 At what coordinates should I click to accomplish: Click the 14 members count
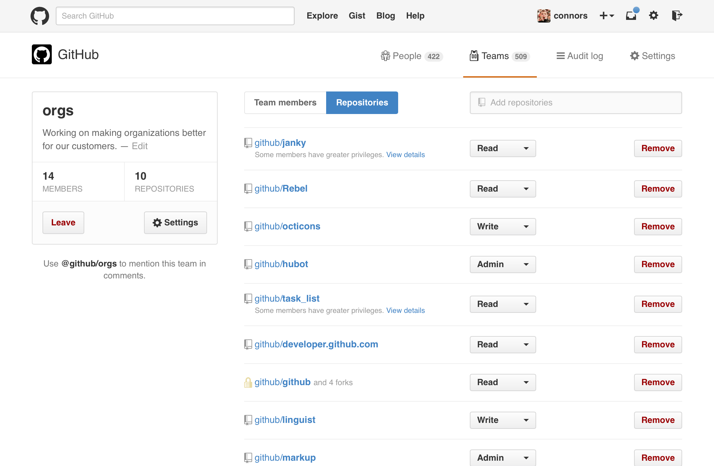(x=62, y=182)
